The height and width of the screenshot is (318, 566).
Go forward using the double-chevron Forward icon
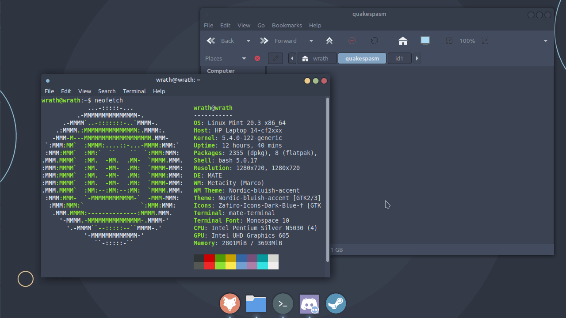[264, 41]
